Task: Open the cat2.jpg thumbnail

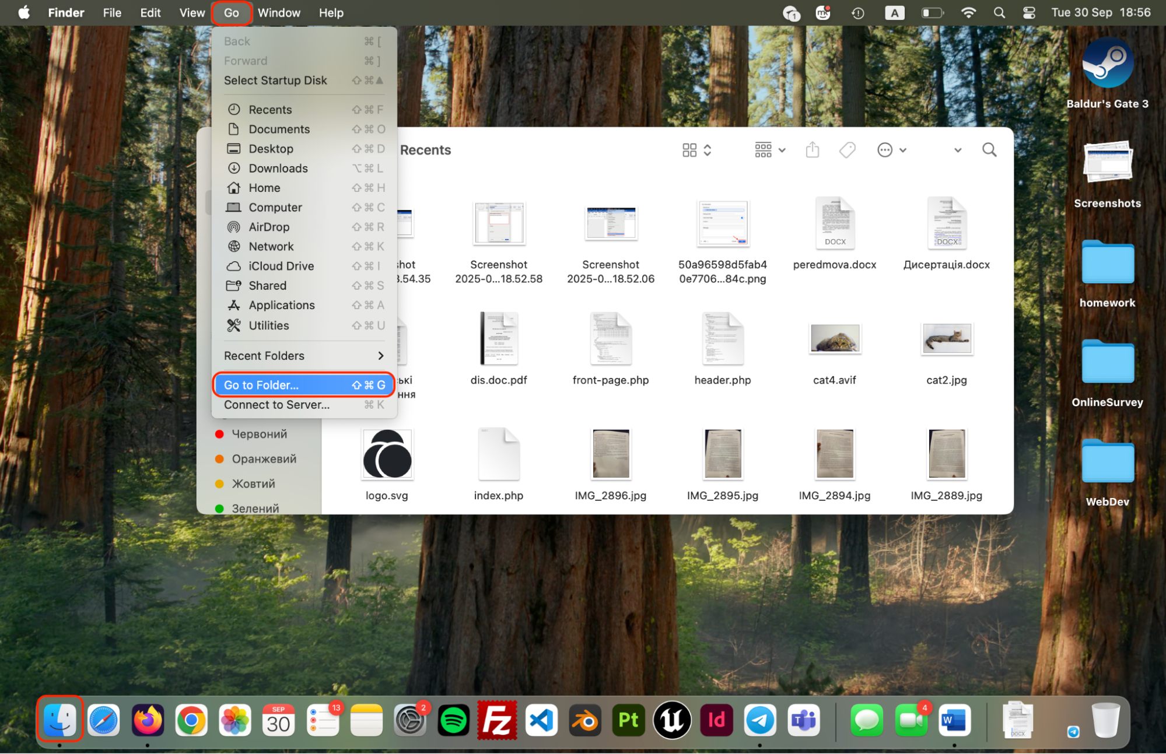Action: coord(947,339)
